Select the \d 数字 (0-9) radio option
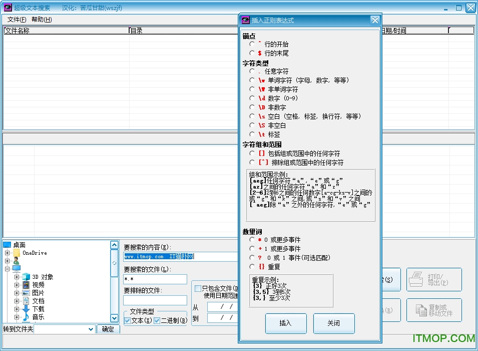 (x=252, y=98)
